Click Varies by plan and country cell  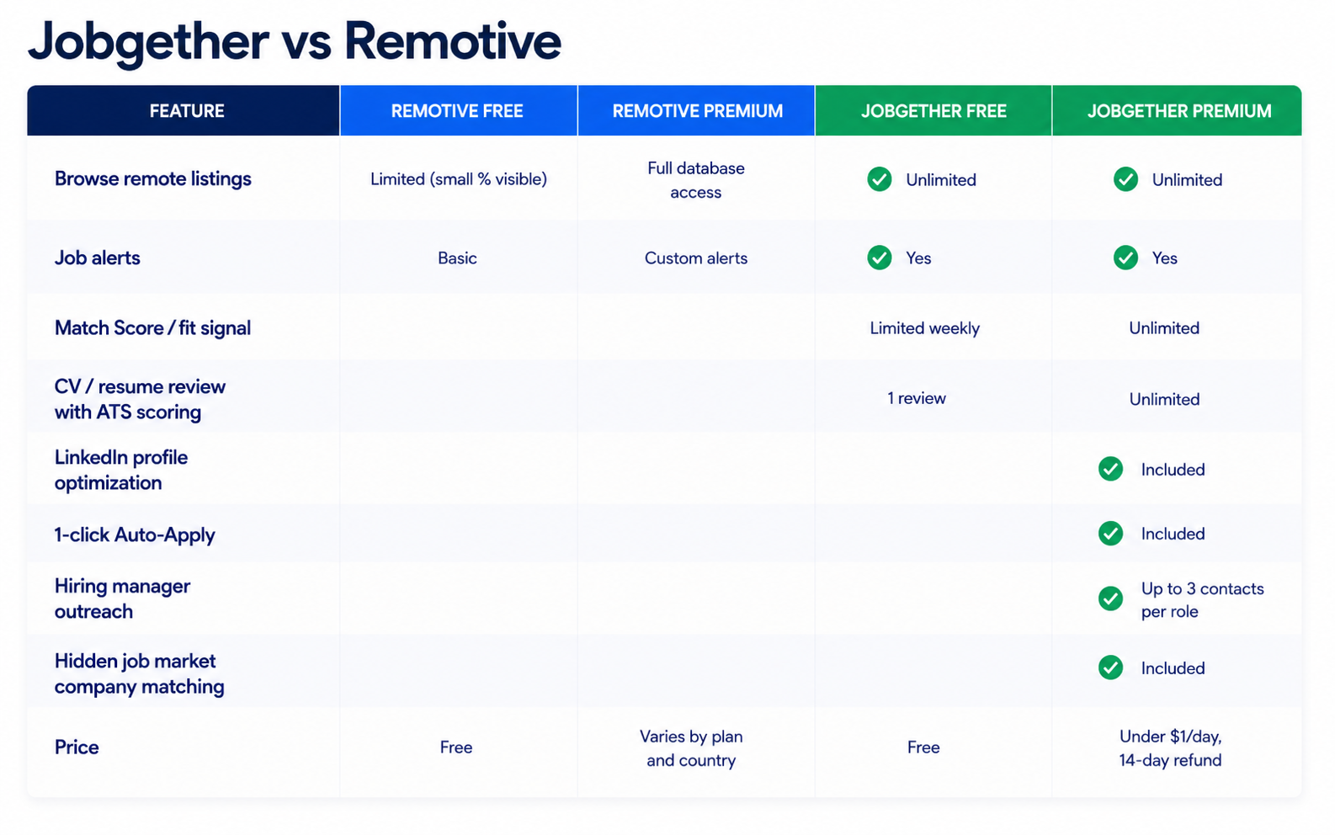(x=691, y=748)
